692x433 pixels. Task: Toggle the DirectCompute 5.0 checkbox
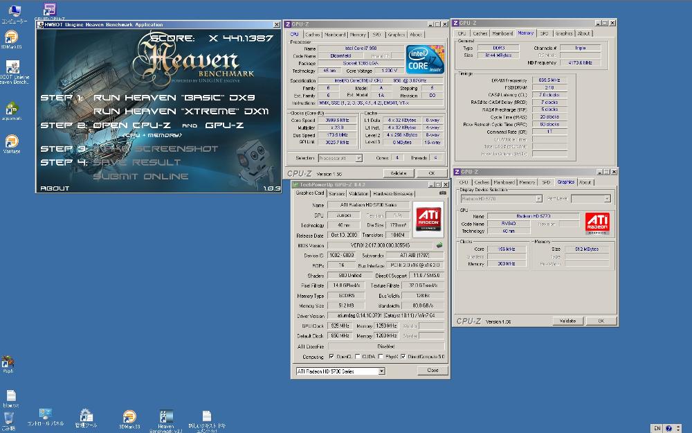coord(403,357)
